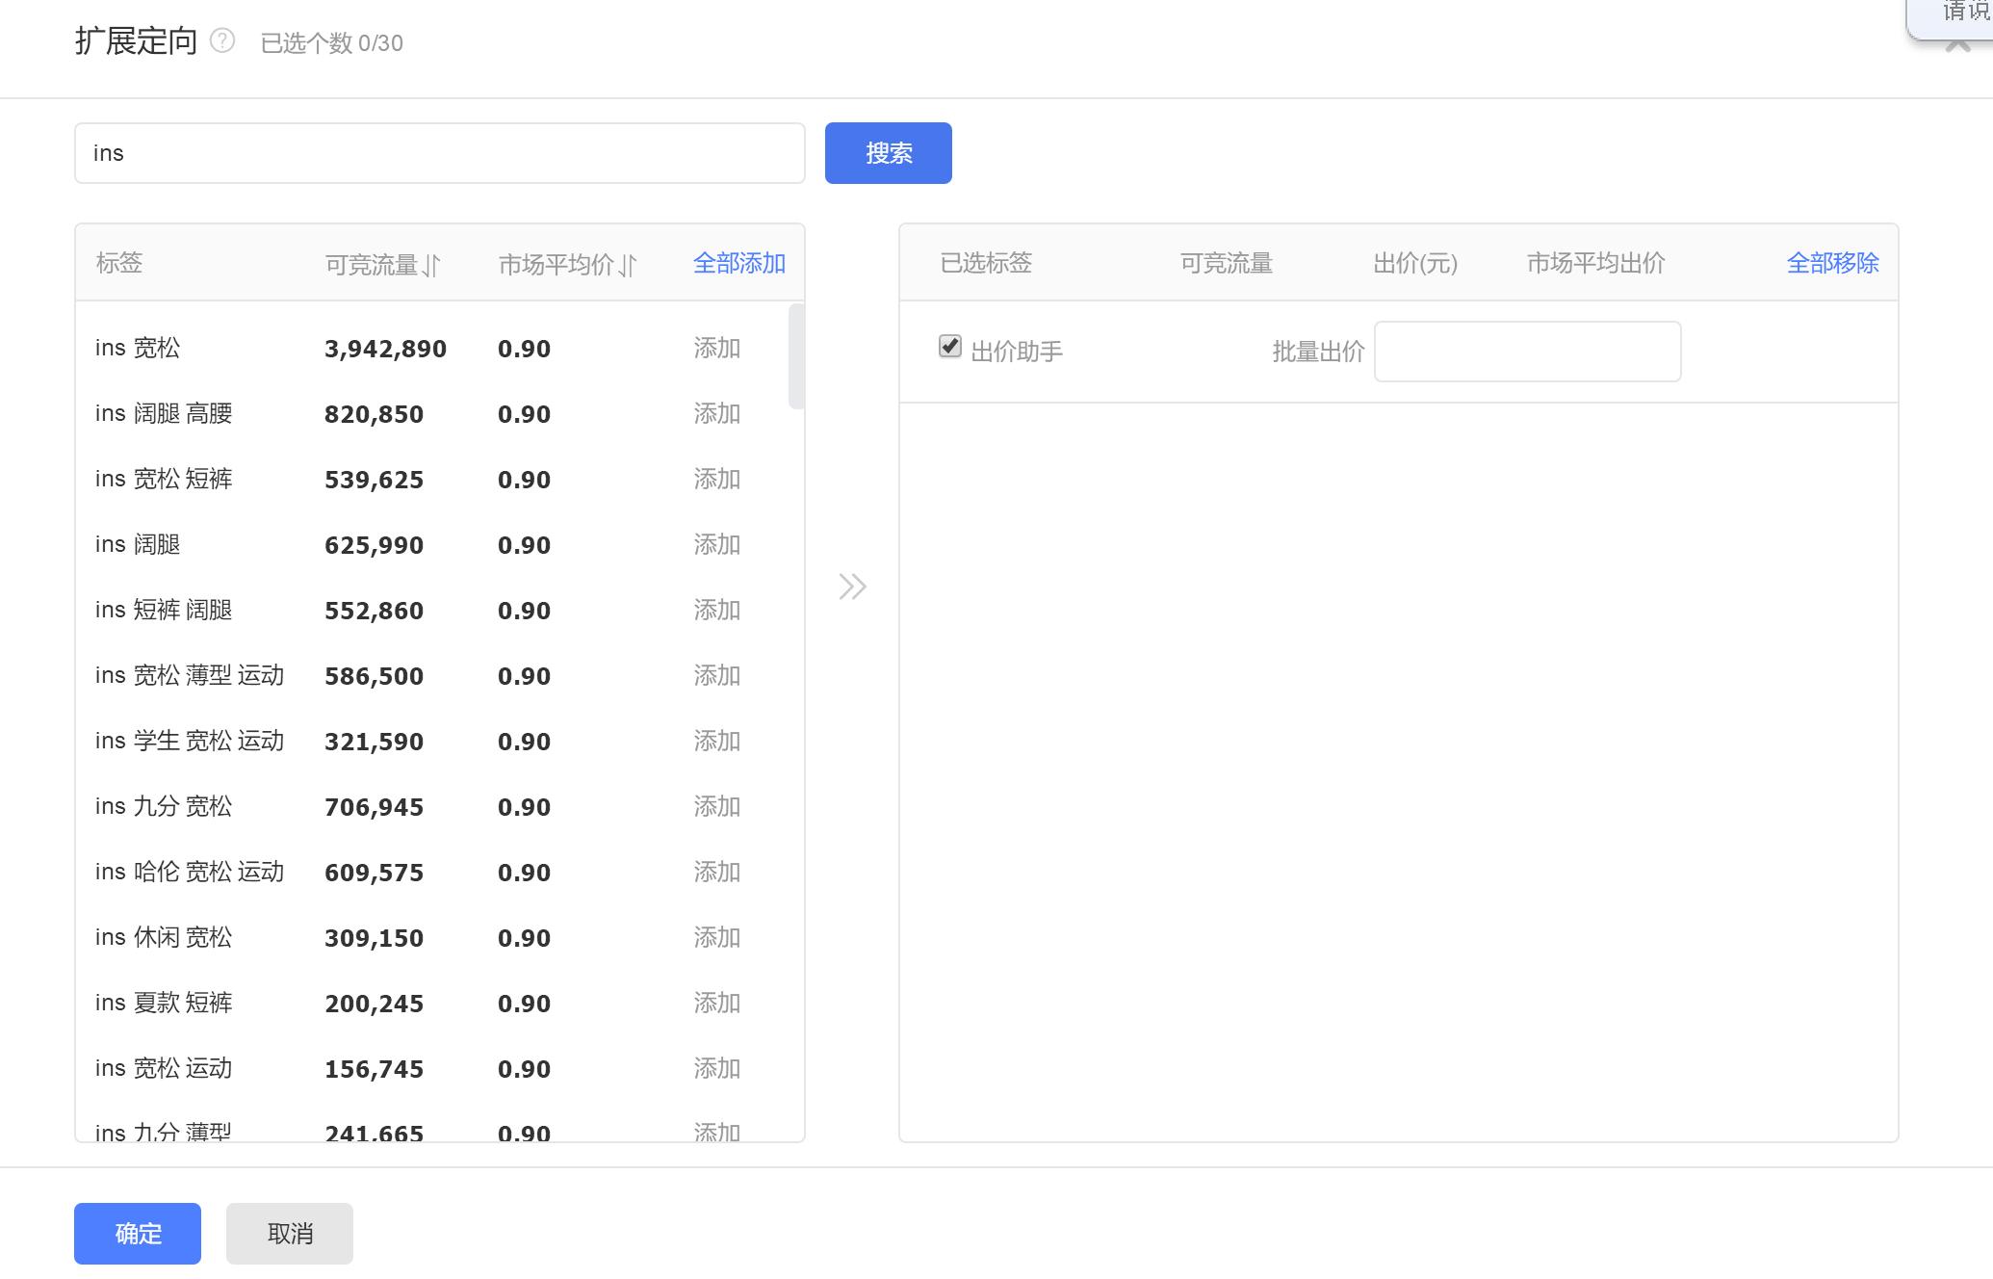This screenshot has width=1993, height=1279.
Task: Click the search box containing "ins"
Action: click(x=439, y=152)
